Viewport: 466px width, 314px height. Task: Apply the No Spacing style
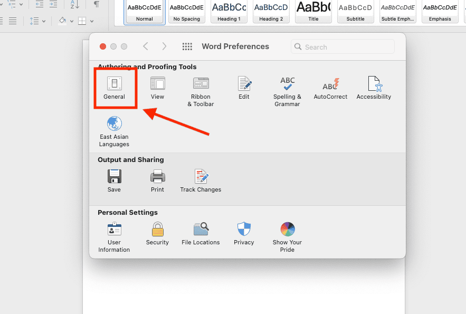[x=187, y=12]
